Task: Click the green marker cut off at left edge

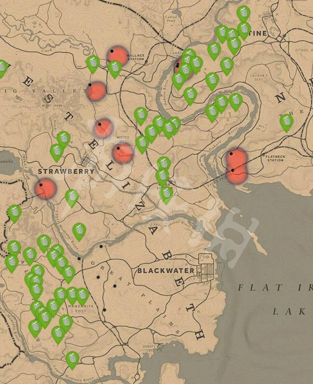Action: point(2,68)
